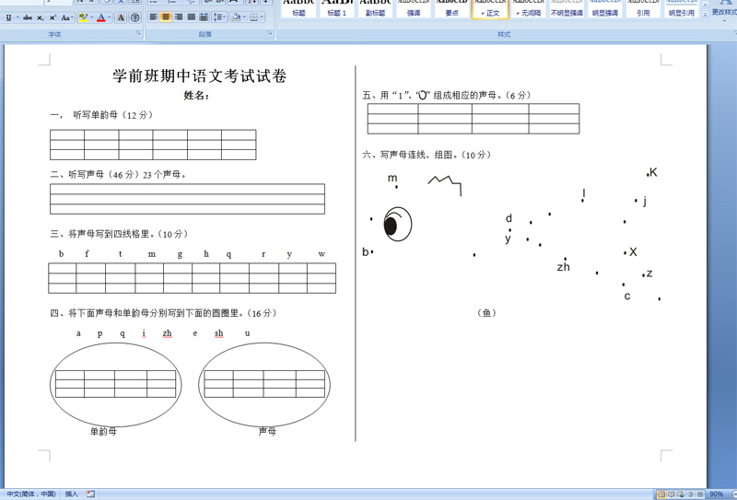
Task: Click heading 二、听写声母（46分）
Action: (118, 174)
